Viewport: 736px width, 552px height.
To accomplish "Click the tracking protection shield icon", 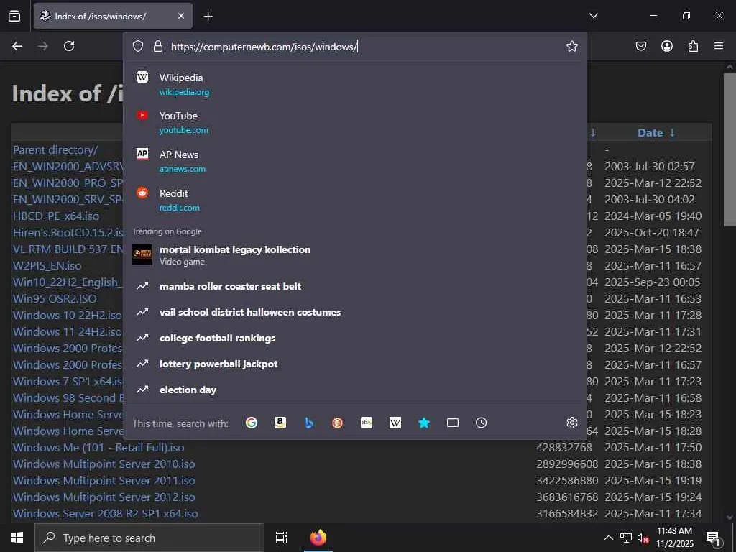I will pos(137,46).
